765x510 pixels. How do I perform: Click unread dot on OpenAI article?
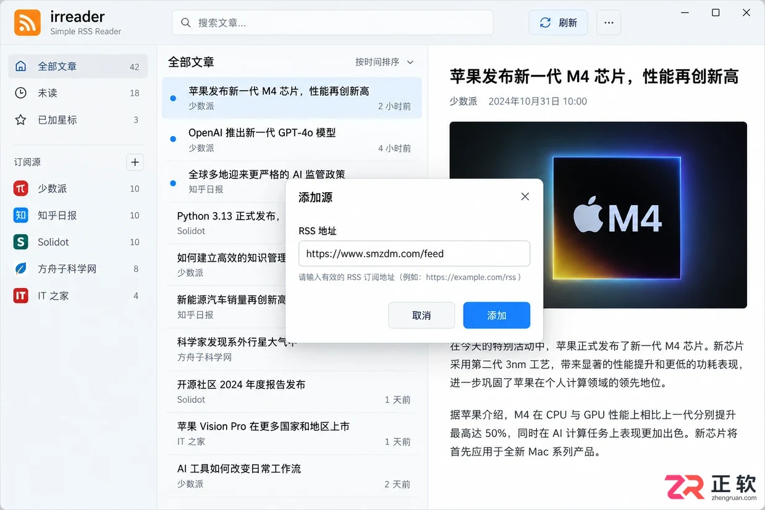(173, 140)
